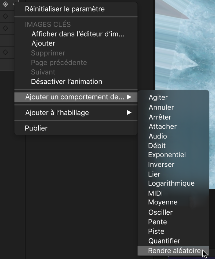Screen dimensions: 215x259
Task: Apply the "MIDI" behavior
Action: click(156, 193)
